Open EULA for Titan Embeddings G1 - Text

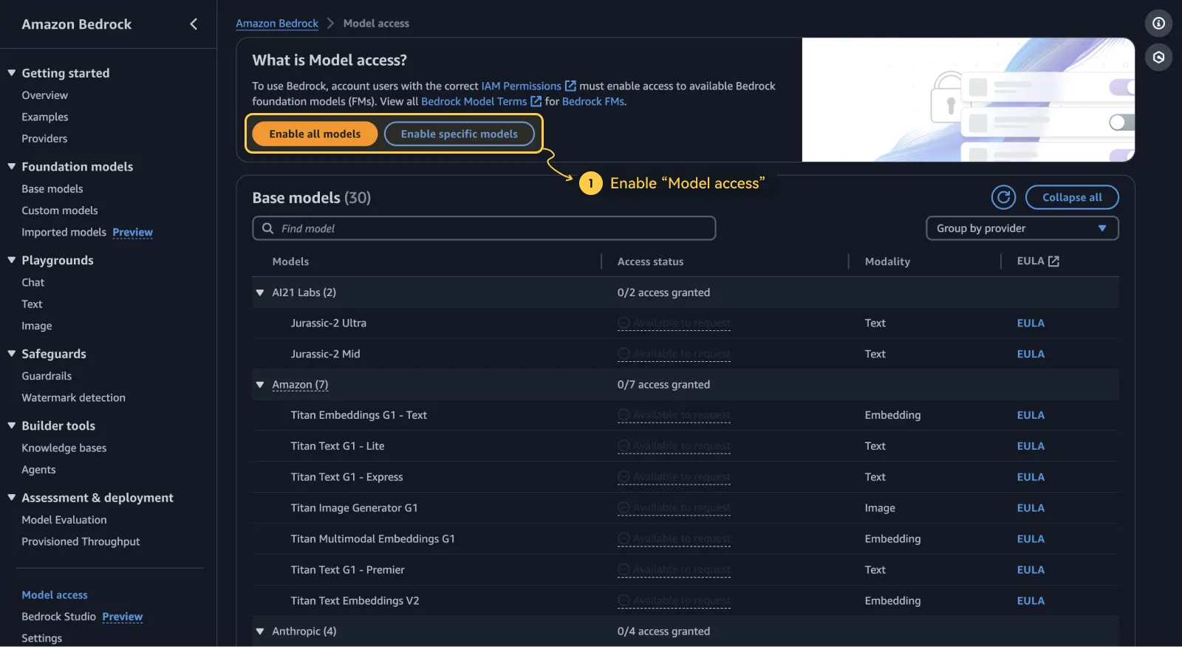tap(1031, 416)
